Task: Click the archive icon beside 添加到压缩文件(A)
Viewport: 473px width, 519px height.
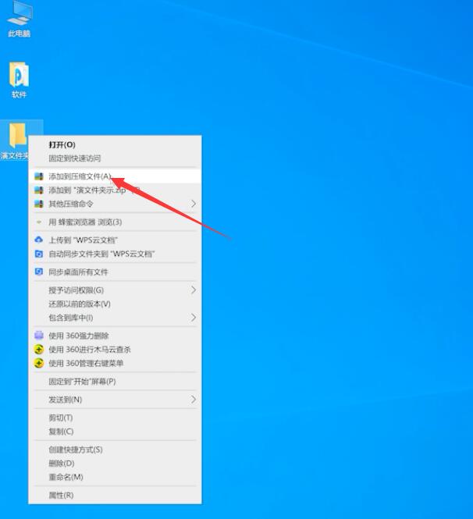Action: tap(39, 176)
